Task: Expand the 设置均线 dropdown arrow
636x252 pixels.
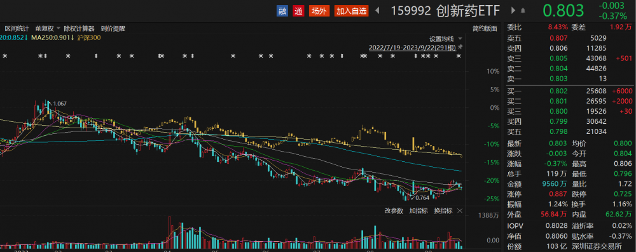Action: [x=460, y=39]
